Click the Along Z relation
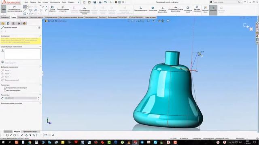This screenshot has height=145, width=259. [x=6, y=77]
